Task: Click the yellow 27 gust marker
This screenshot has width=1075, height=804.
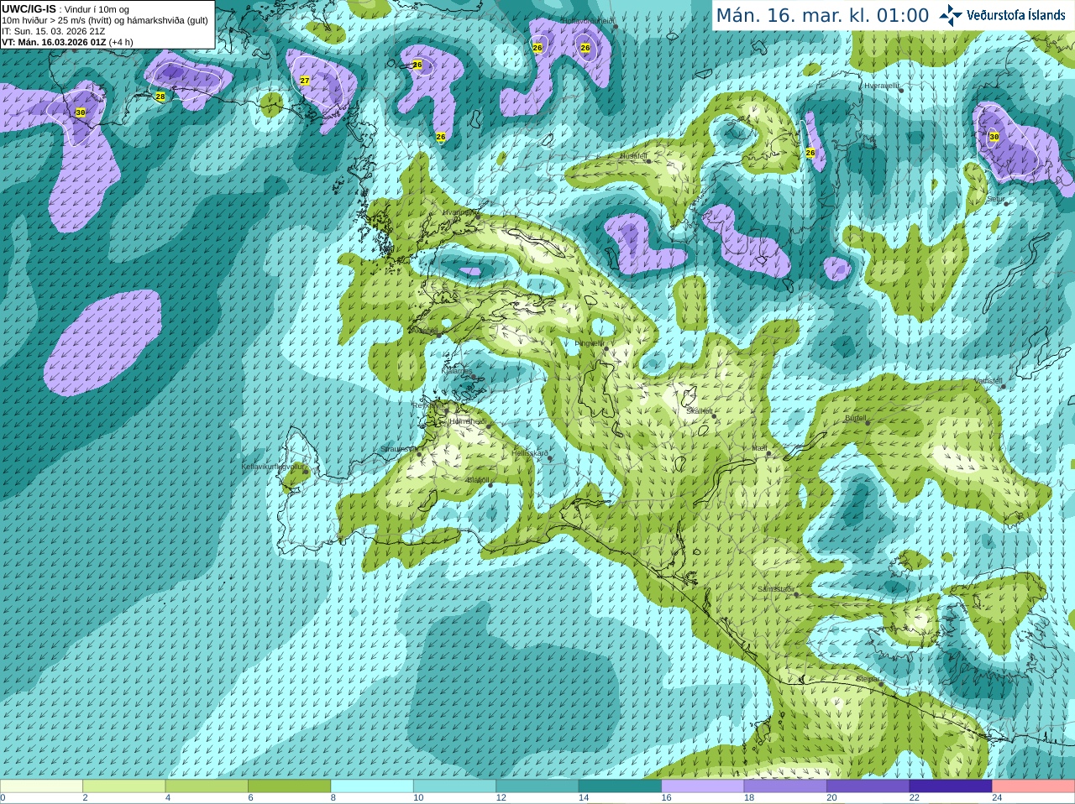Action: (x=305, y=81)
